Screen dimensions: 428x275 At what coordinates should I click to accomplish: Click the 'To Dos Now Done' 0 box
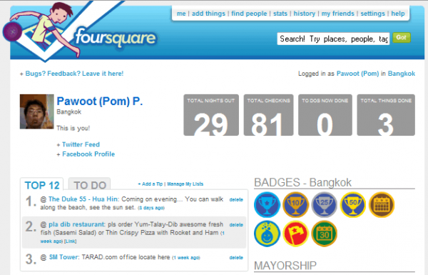[325, 115]
